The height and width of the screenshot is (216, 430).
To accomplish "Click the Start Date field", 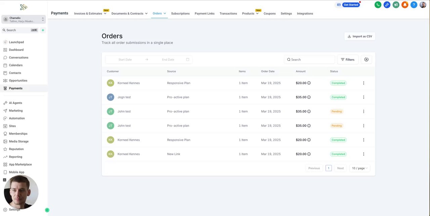I will (125, 59).
